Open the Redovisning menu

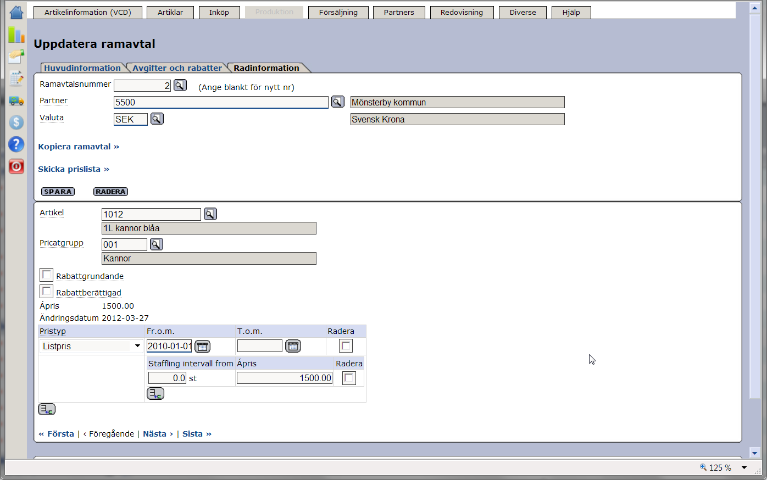(x=462, y=12)
